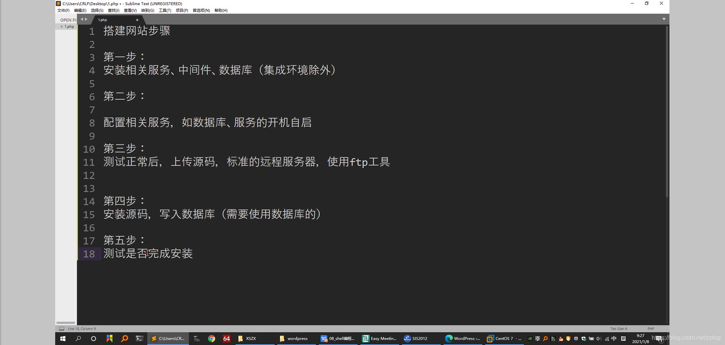Viewport: 725px width, 345px height.
Task: Click the editor vertical scrollbar
Action: (667, 111)
